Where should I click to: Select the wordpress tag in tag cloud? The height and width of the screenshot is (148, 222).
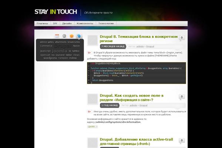(x=50, y=58)
